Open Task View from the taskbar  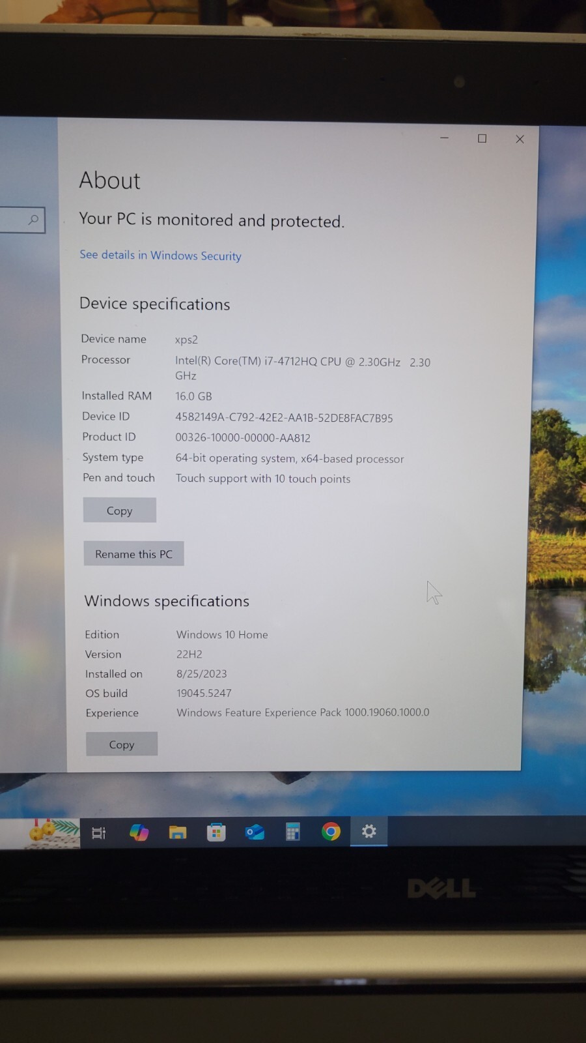click(99, 832)
